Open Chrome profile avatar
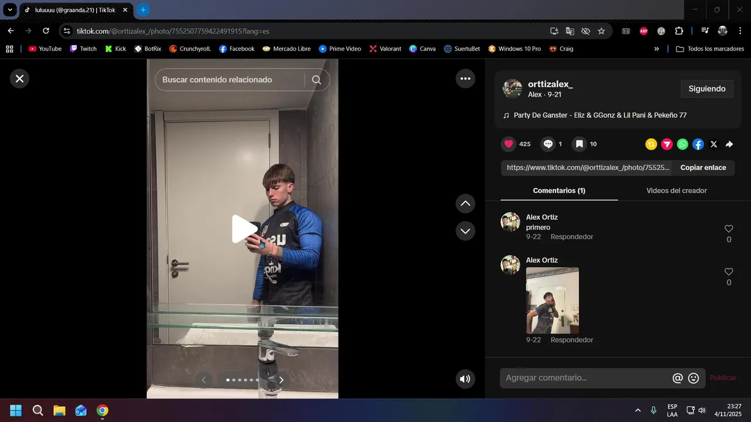This screenshot has height=422, width=751. point(722,31)
